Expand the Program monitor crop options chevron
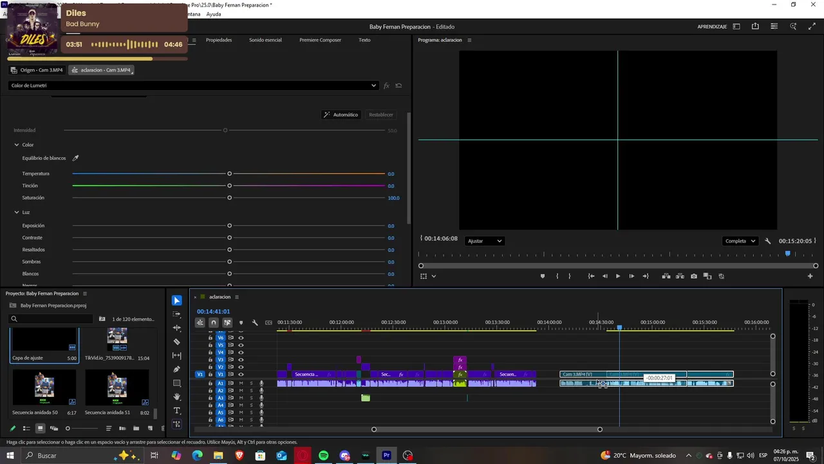This screenshot has width=824, height=464. (x=434, y=276)
